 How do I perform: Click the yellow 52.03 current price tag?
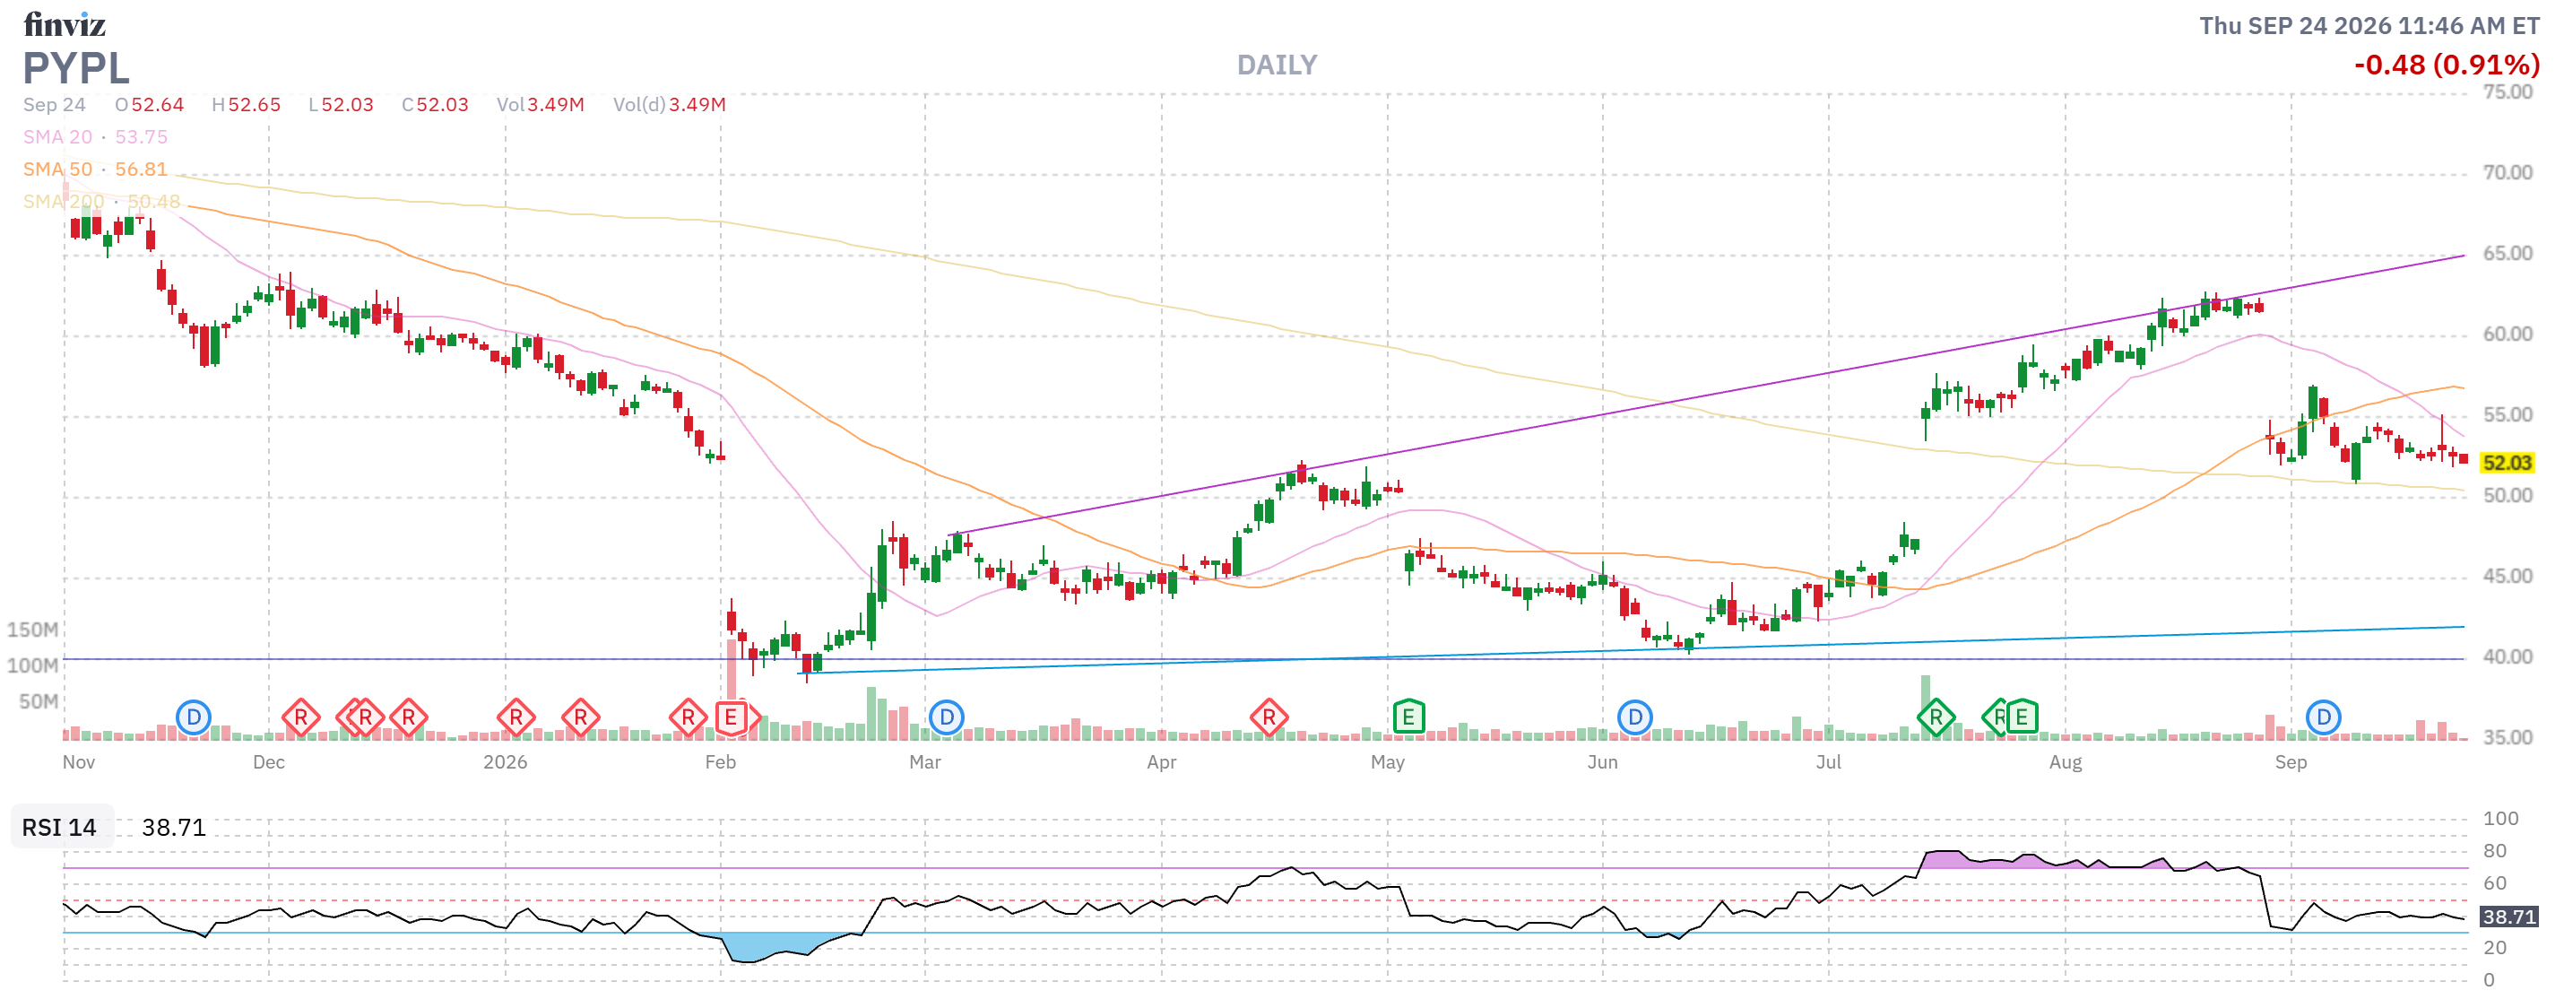pos(2507,463)
